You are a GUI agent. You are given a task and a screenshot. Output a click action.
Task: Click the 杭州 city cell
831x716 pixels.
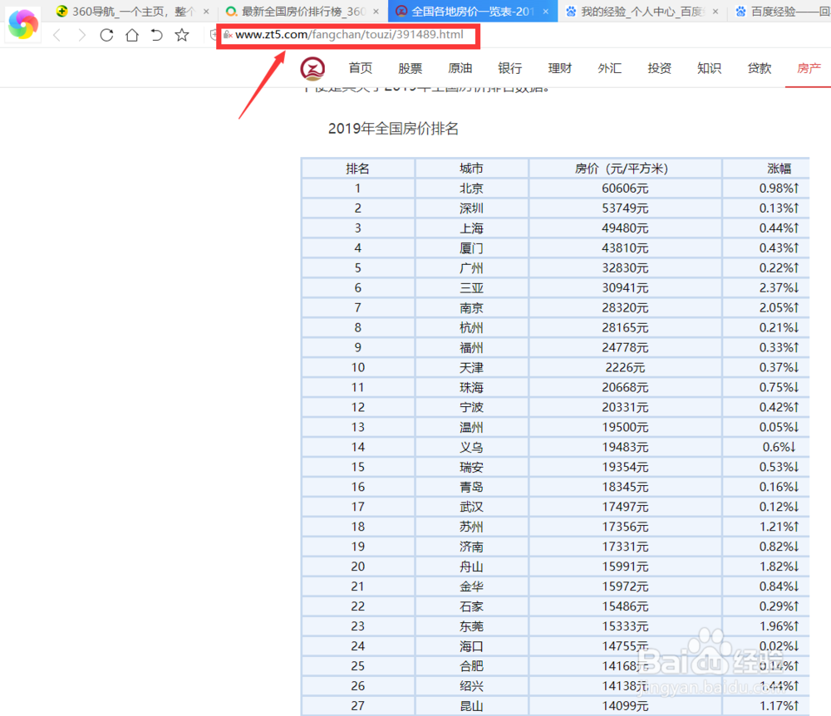point(471,328)
